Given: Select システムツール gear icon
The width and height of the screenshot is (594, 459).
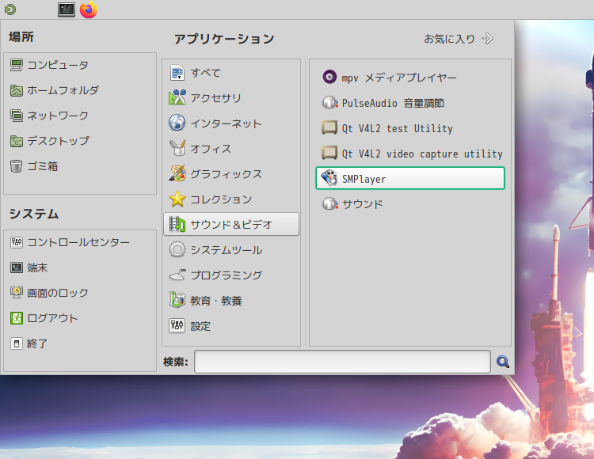Looking at the screenshot, I should tap(177, 250).
